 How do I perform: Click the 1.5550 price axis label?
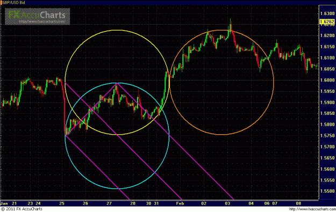327,180
